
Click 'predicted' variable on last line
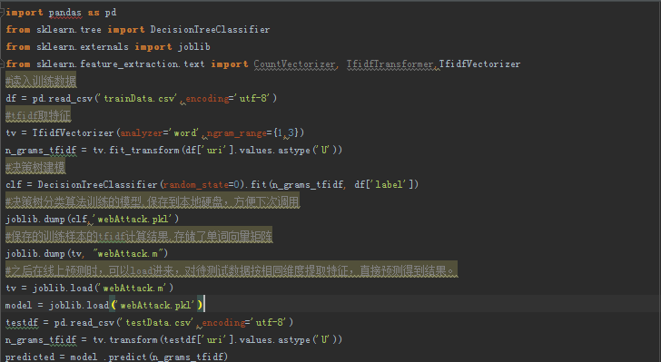coord(30,357)
